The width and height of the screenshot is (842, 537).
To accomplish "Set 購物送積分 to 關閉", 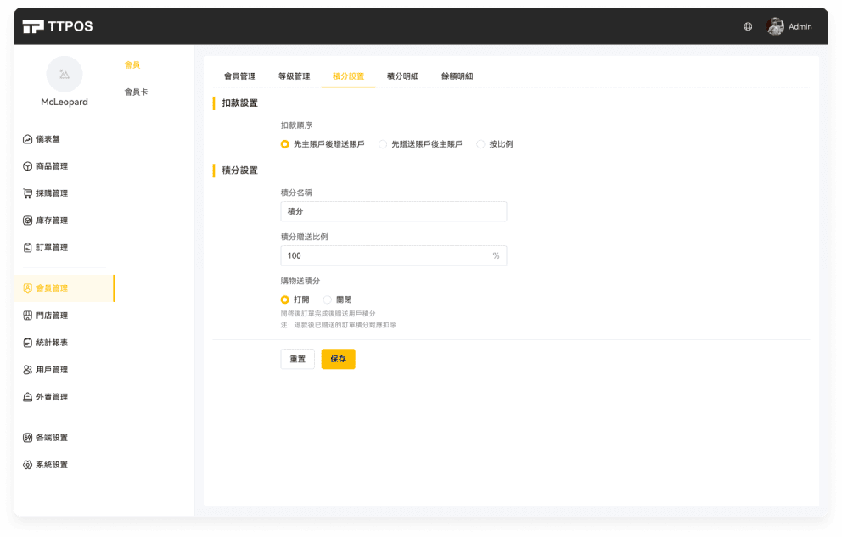I will pyautogui.click(x=328, y=299).
